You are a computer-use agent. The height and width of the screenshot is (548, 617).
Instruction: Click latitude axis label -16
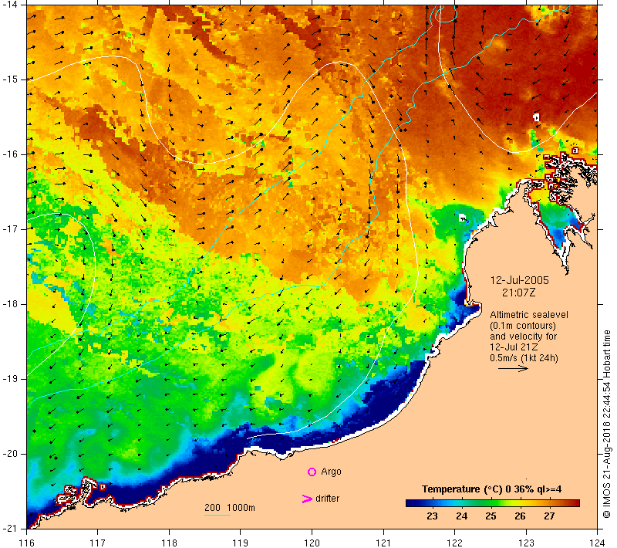pos(9,154)
